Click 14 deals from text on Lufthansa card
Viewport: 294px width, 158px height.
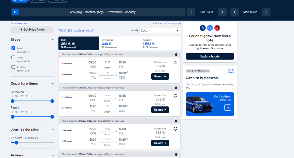pos(160,95)
